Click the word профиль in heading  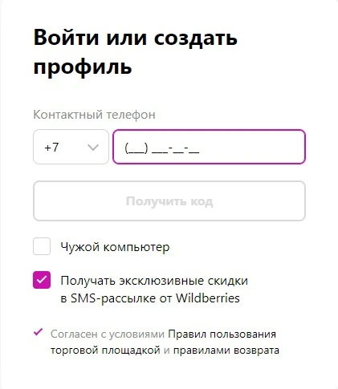tap(83, 67)
